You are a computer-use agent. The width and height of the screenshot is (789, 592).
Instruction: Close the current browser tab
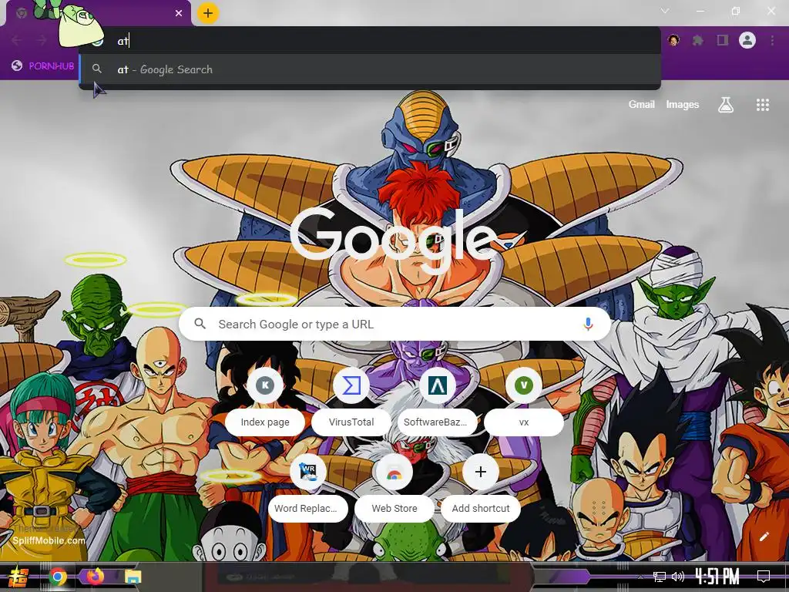pos(179,13)
